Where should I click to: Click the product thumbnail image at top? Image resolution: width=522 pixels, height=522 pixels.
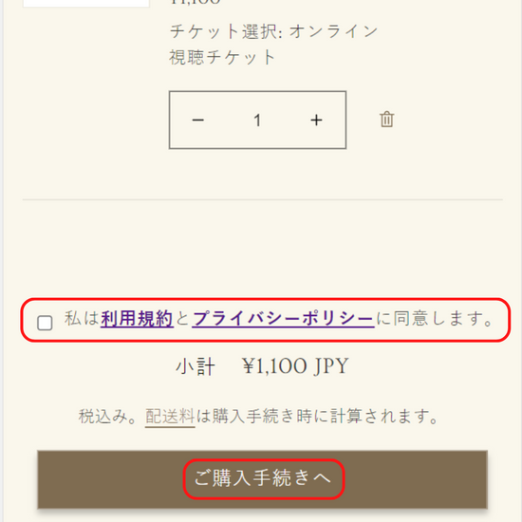point(85,4)
